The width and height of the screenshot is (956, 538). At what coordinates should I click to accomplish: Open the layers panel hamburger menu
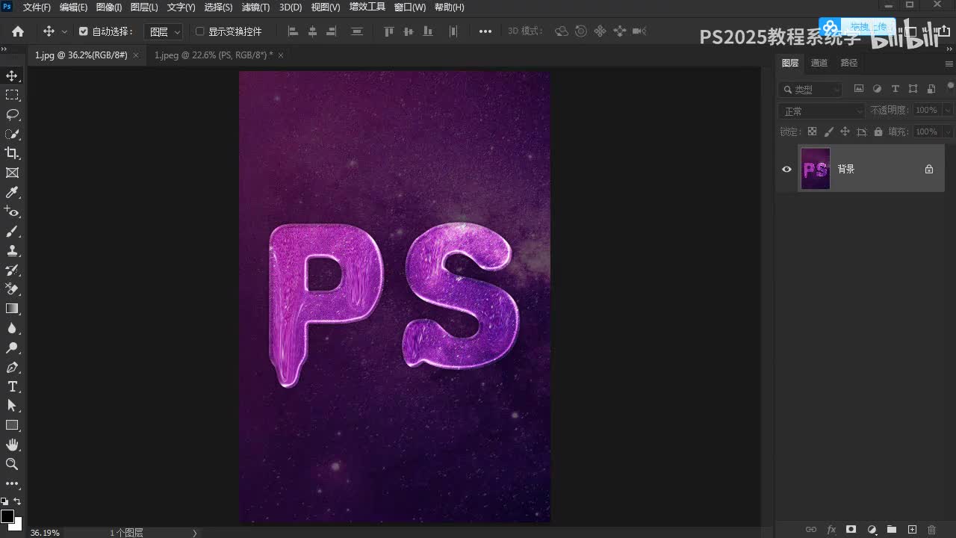click(x=949, y=64)
